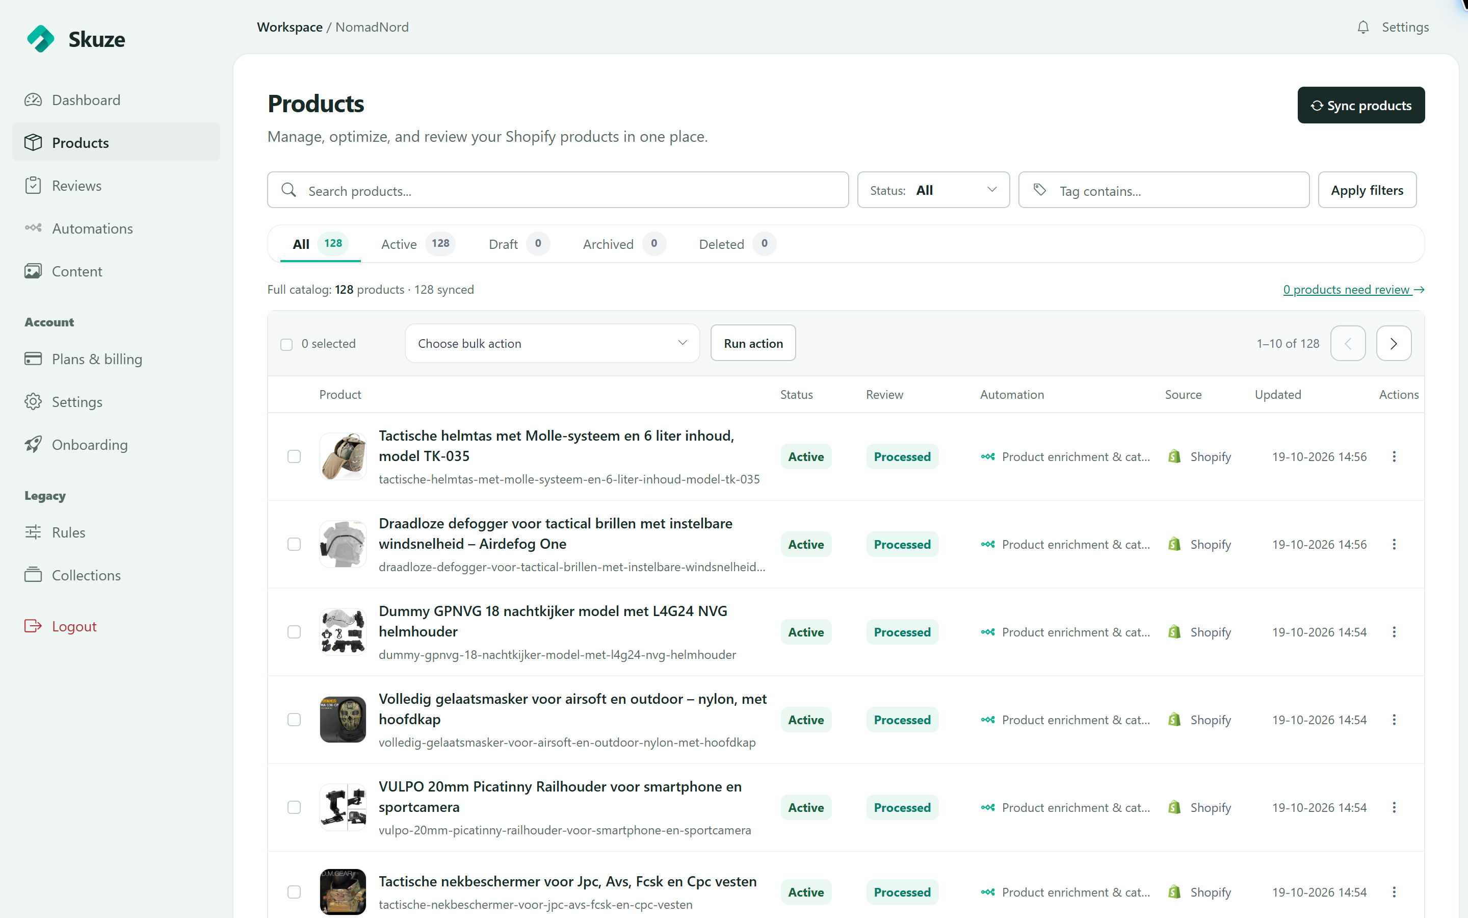Image resolution: width=1468 pixels, height=918 pixels.
Task: Open actions menu for Airdefog One row
Action: pos(1394,544)
